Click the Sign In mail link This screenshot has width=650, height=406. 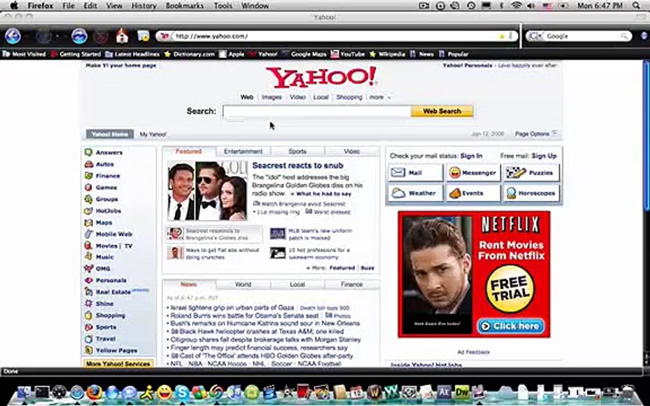coord(471,156)
